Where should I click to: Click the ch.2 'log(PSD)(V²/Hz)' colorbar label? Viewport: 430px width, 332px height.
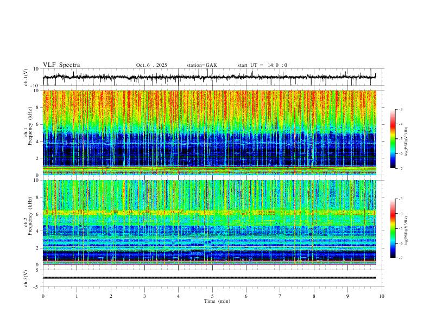click(x=407, y=231)
